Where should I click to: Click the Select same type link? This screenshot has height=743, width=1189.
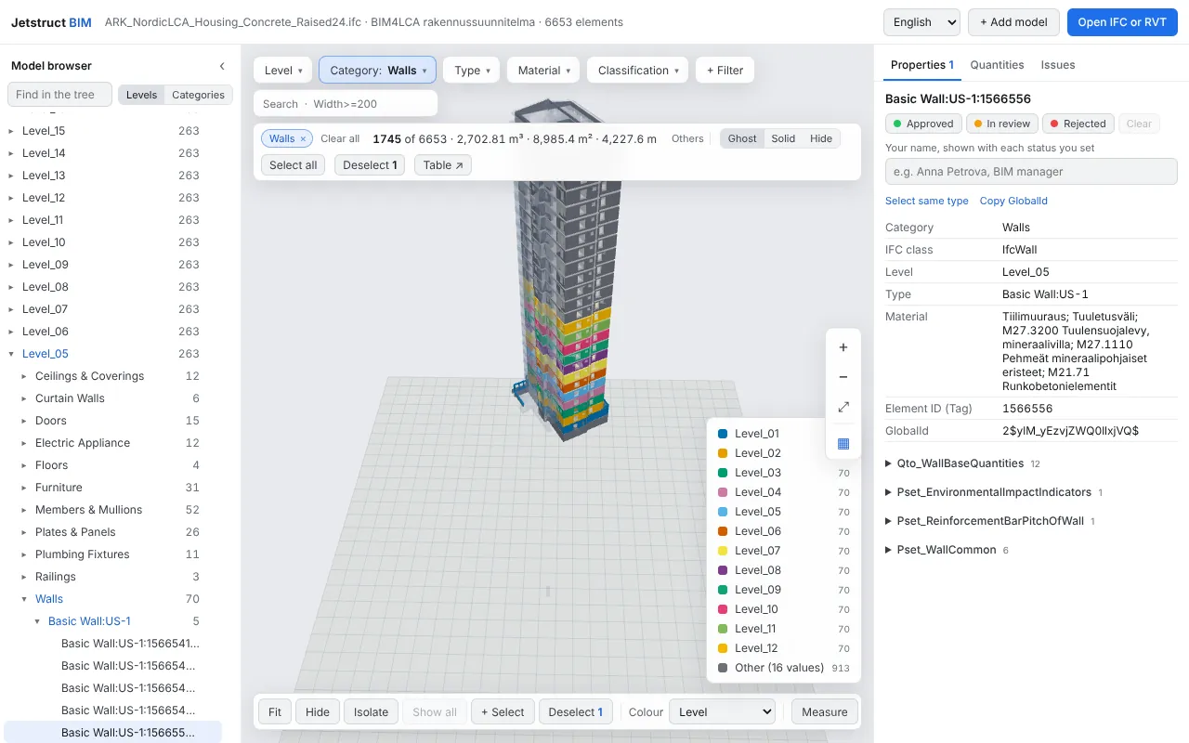tap(927, 201)
